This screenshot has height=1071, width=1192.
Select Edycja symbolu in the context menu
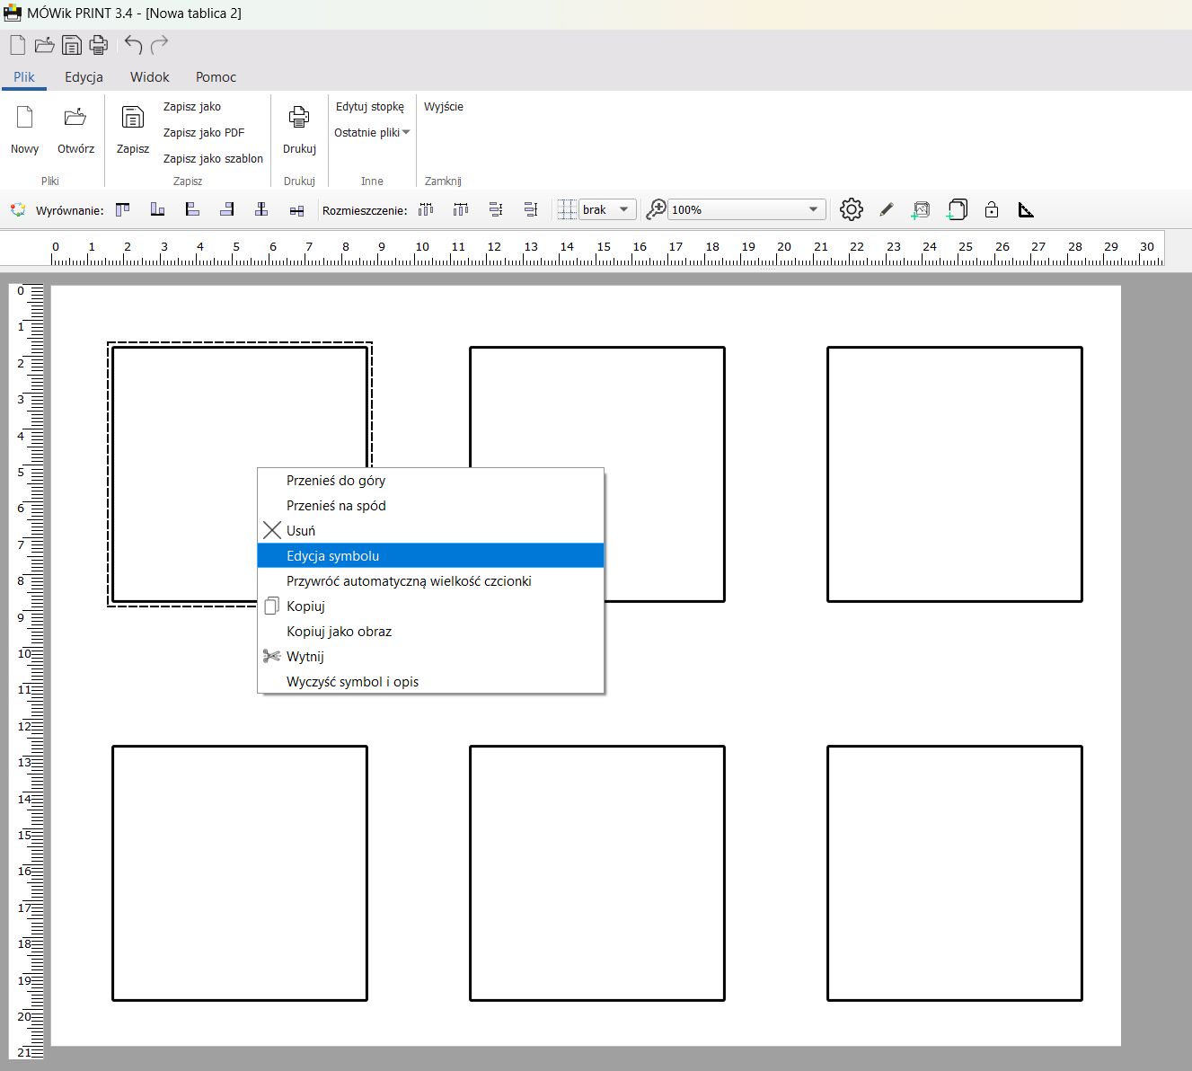pyautogui.click(x=430, y=556)
